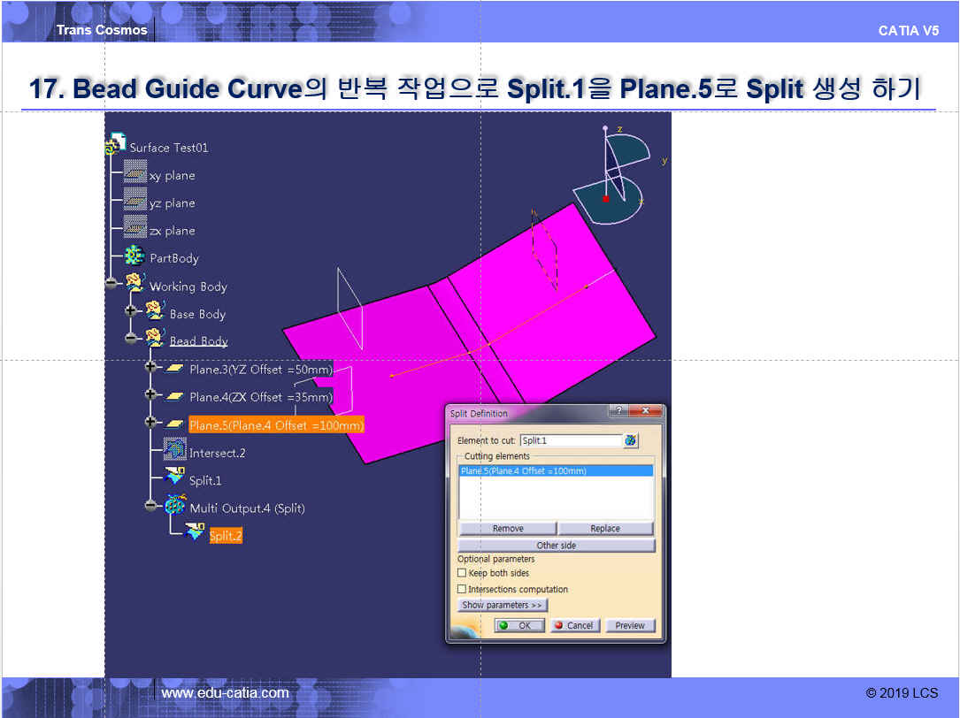
Task: Cancel the Split Definition dialog
Action: pos(574,625)
